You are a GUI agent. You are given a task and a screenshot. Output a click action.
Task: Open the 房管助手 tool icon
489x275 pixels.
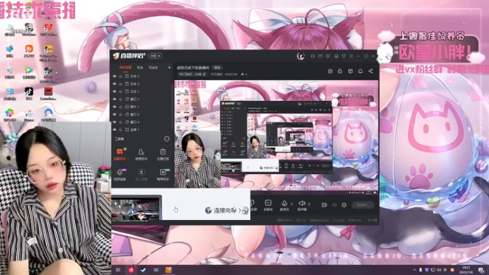[141, 154]
